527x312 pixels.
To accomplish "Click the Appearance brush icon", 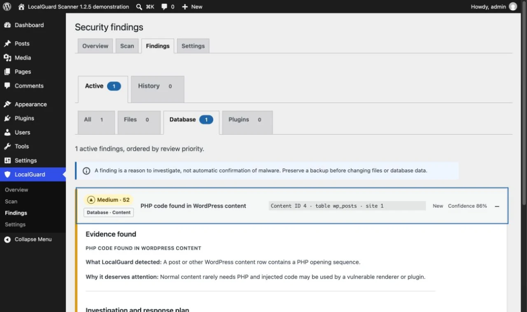I will (x=7, y=104).
